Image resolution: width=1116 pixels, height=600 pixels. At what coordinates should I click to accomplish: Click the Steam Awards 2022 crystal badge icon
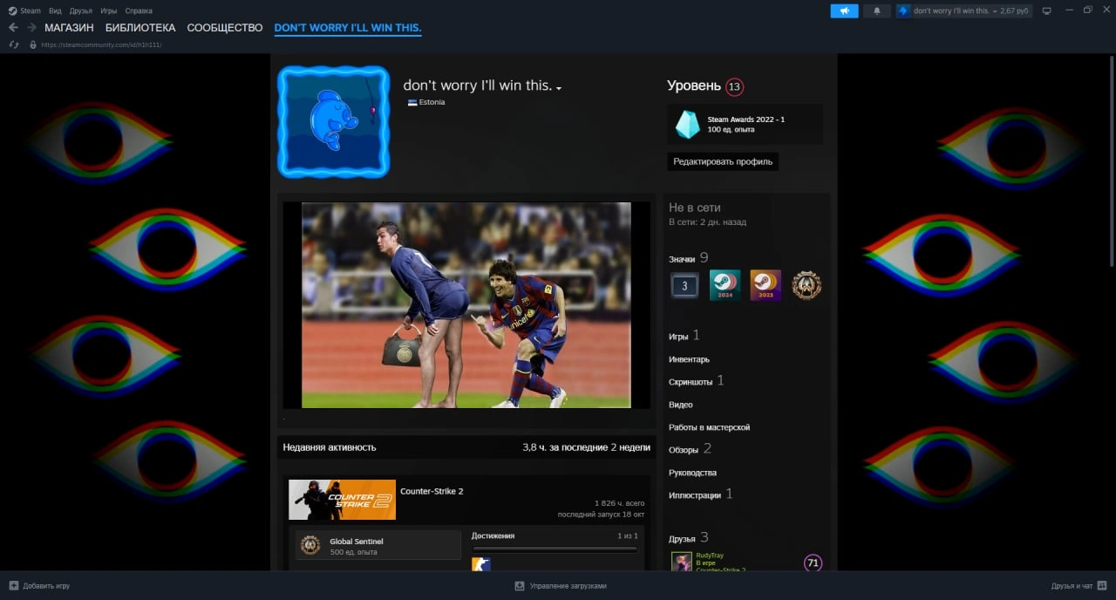[x=687, y=124]
